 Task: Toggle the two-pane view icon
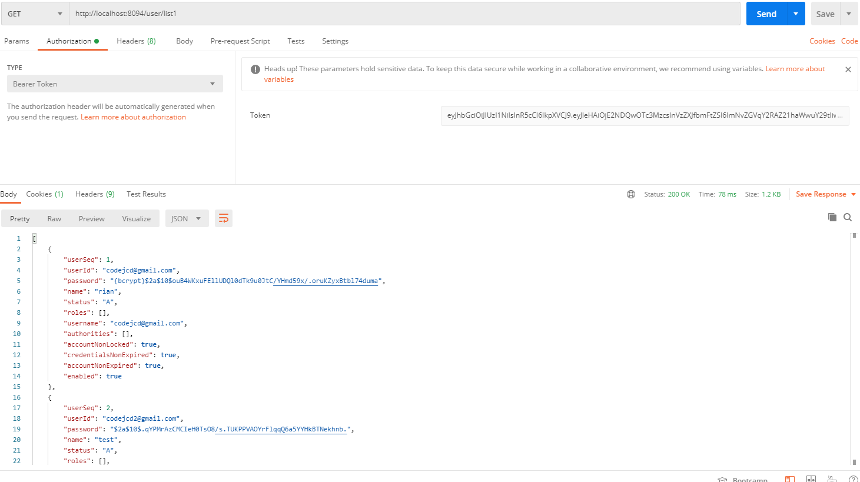coord(811,479)
